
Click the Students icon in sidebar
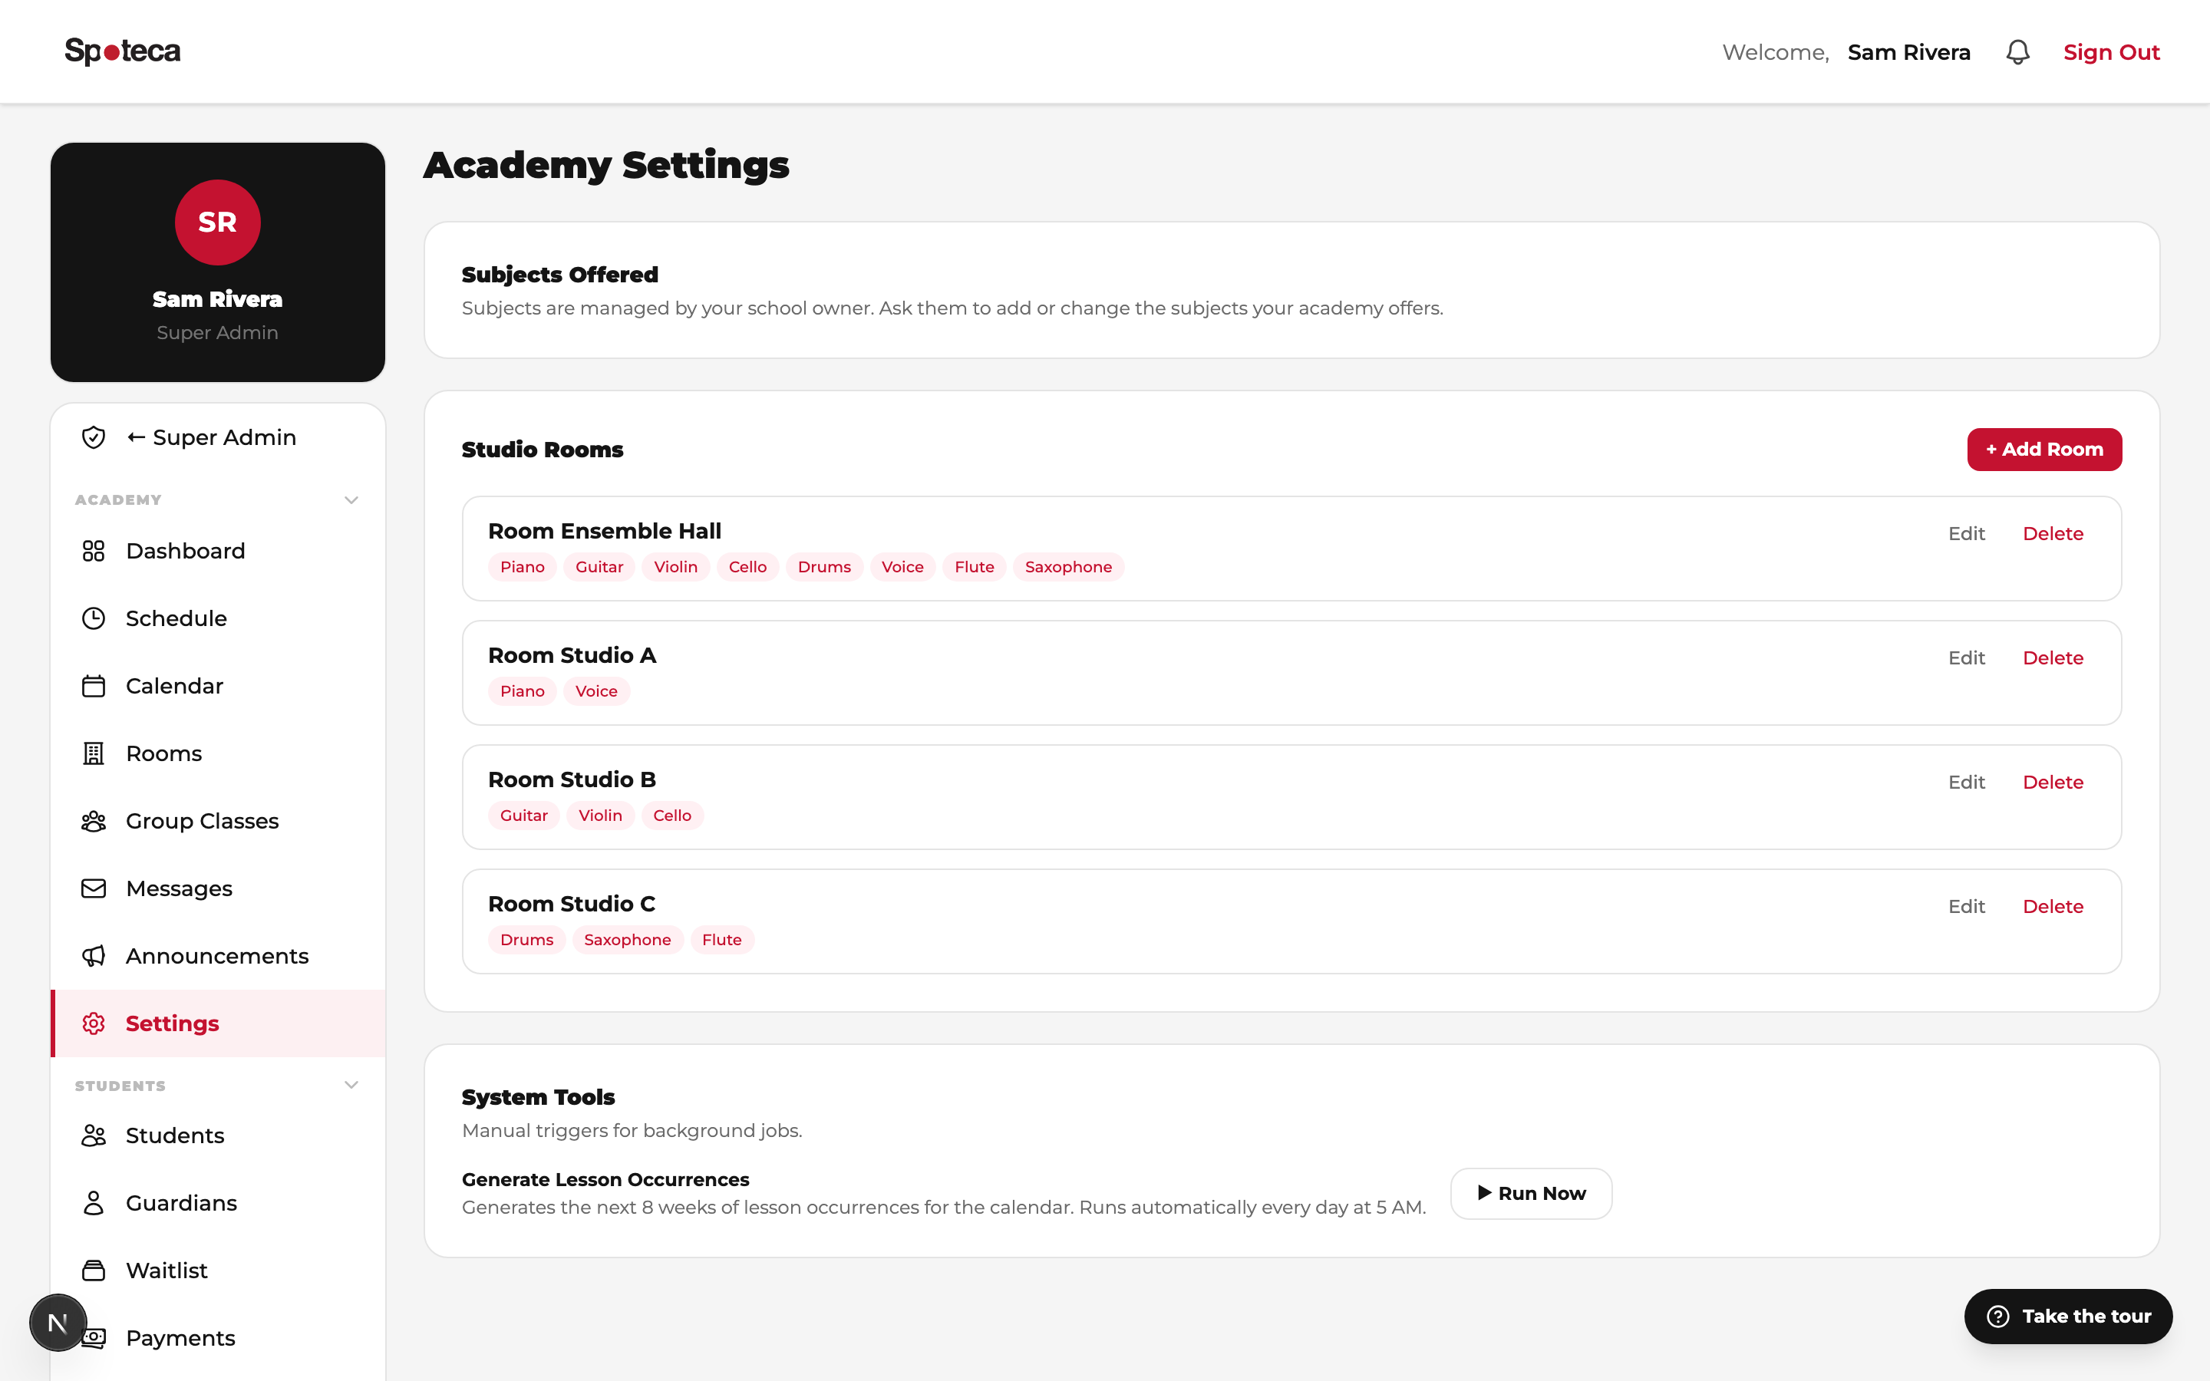click(x=93, y=1135)
